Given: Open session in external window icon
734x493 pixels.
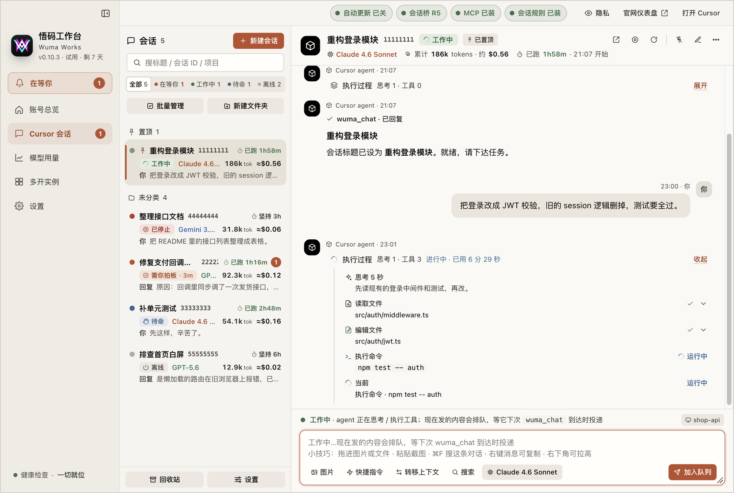Looking at the screenshot, I should pyautogui.click(x=616, y=40).
